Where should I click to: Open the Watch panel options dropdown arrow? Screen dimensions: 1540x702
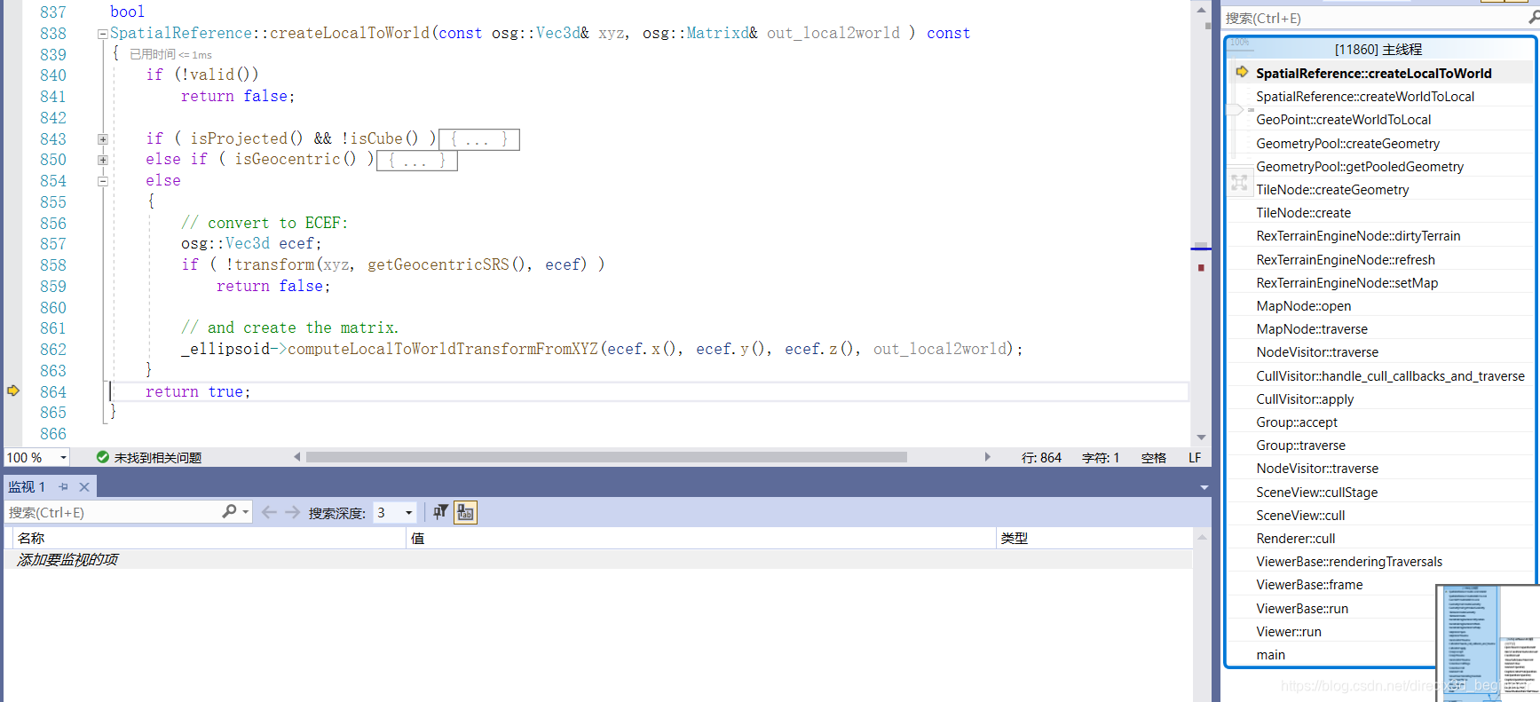1204,487
